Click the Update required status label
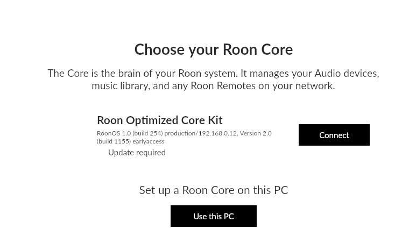 pyautogui.click(x=137, y=153)
